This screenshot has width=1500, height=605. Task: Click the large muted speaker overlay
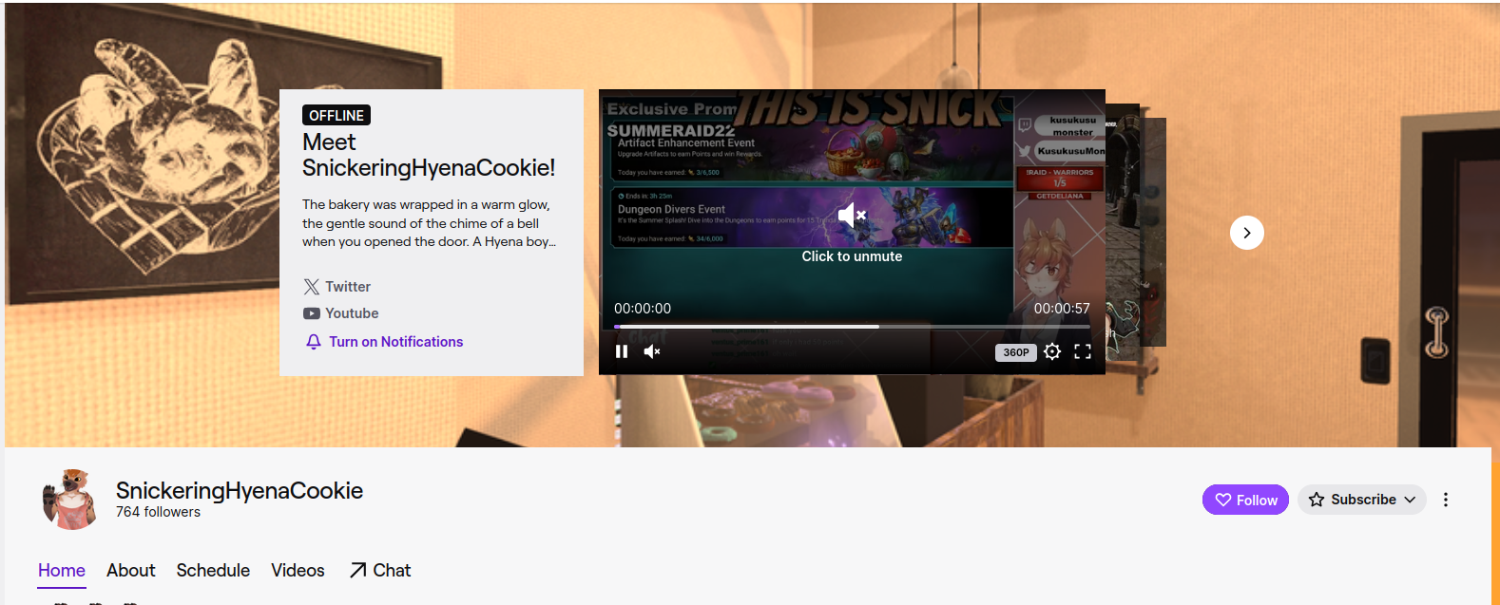pos(852,216)
